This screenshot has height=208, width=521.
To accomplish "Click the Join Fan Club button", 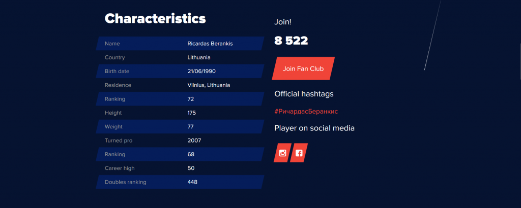I will point(303,68).
